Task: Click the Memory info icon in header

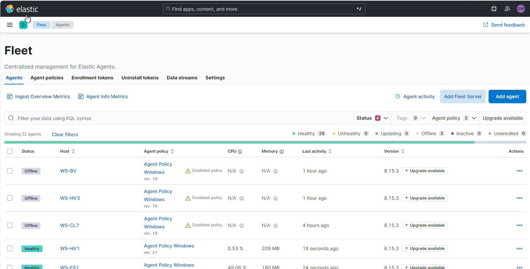Action: pos(282,152)
